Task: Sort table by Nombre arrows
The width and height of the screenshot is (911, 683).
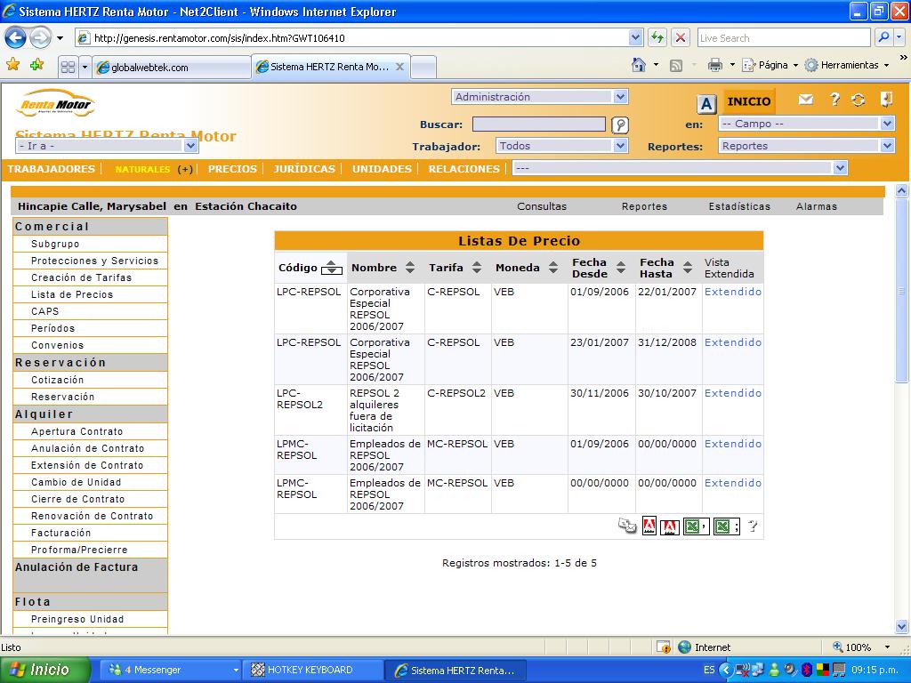Action: 410,267
